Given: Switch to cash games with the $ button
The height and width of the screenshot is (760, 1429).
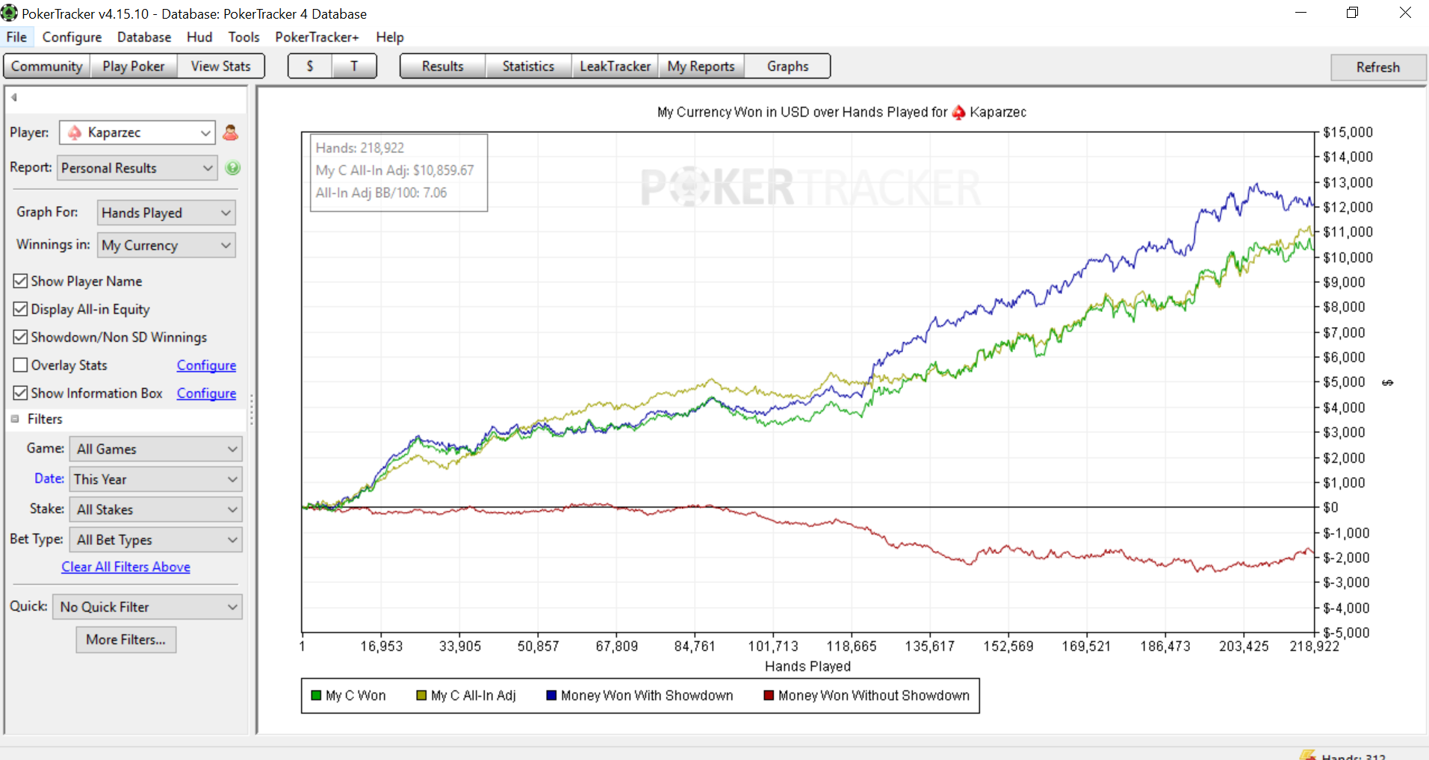Looking at the screenshot, I should click(310, 66).
